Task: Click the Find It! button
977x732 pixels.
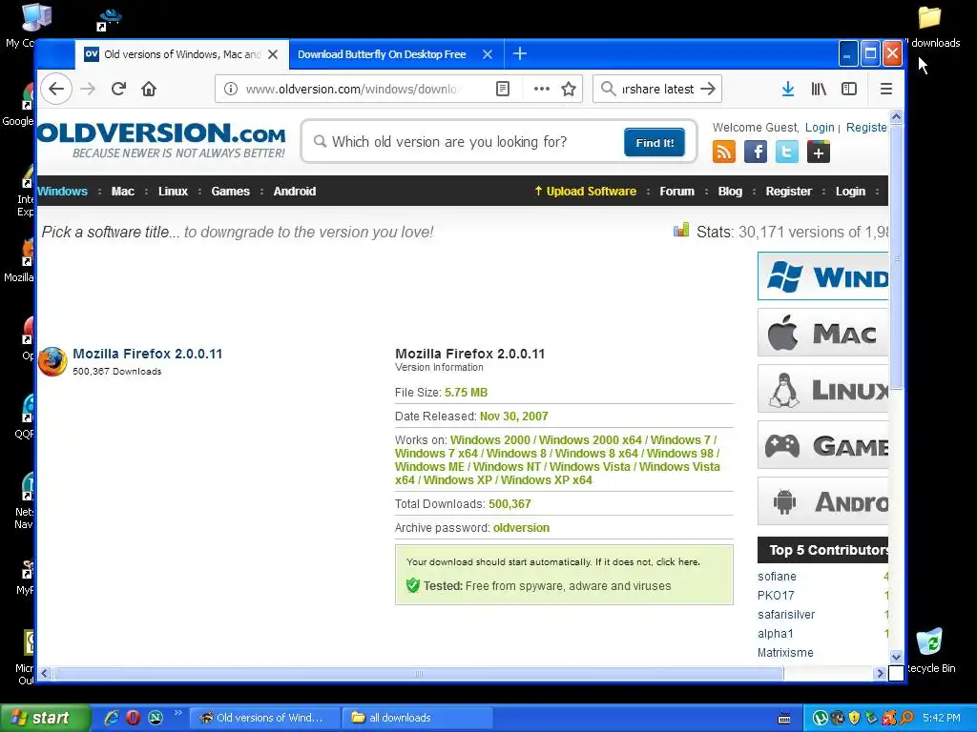Action: (655, 143)
